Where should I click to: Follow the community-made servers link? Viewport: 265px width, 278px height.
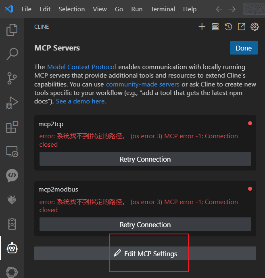(x=143, y=84)
